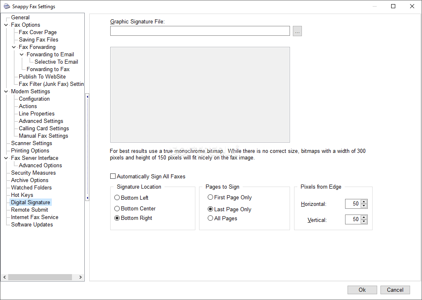Viewport: 422px width, 300px height.
Task: Open Security Measures settings
Action: coord(33,173)
